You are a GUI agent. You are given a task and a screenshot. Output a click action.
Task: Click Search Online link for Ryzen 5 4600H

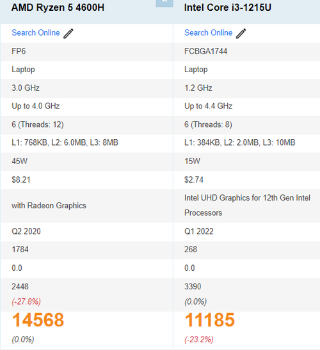tap(36, 33)
